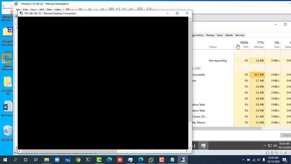
Task: Open the Windows Start menu
Action: tap(5, 160)
